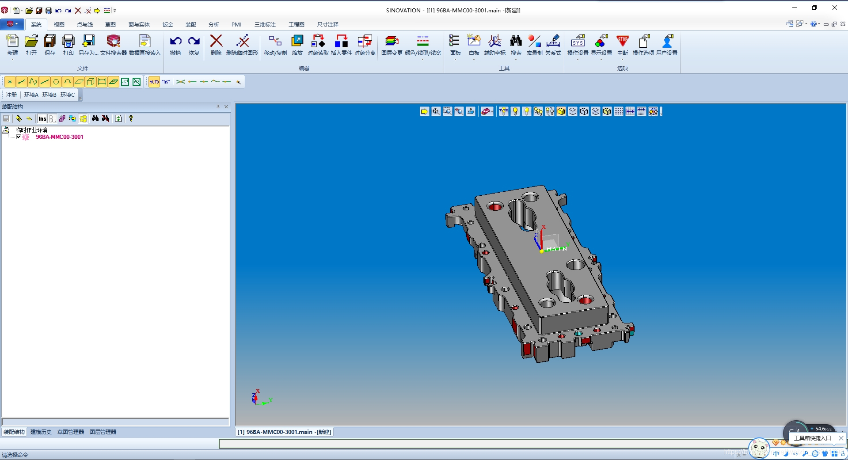The image size is (848, 460).
Task: Expand the 显示设置 dropdown
Action: (601, 59)
